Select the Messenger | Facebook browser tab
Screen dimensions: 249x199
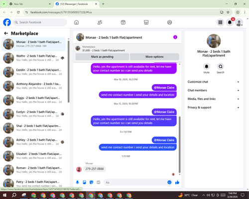(76, 4)
